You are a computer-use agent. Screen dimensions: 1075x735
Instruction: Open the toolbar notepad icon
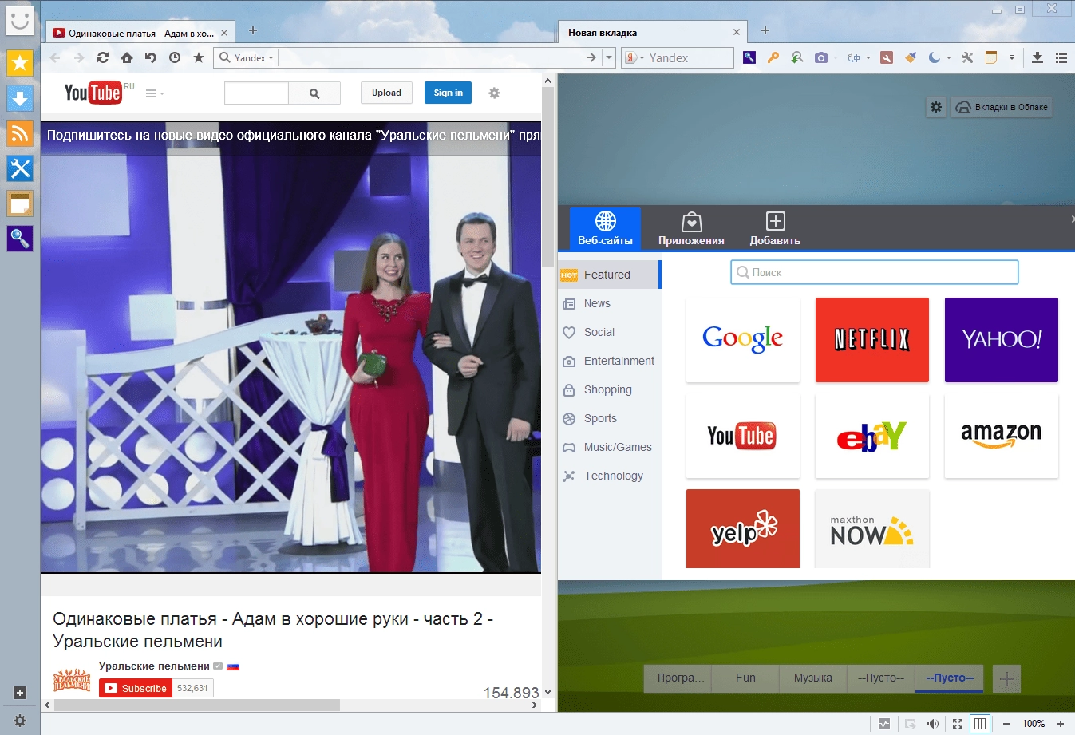pos(991,57)
